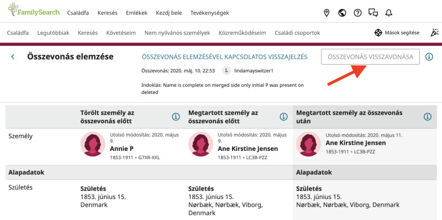Click the Összevonás visszavonása button

tap(370, 57)
